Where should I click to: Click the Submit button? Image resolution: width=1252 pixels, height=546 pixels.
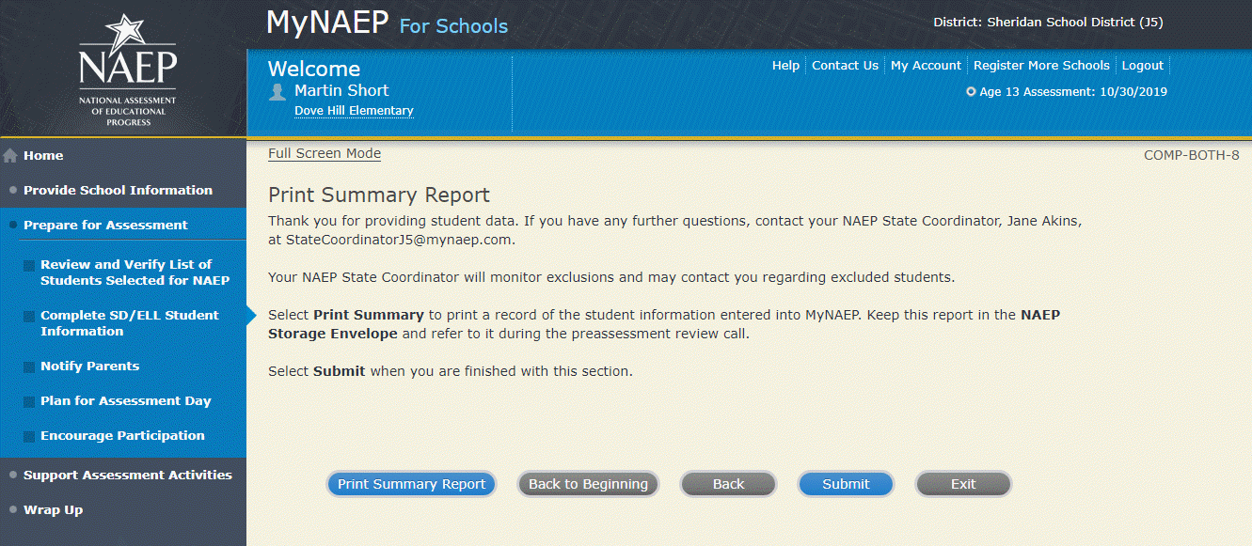click(x=846, y=484)
